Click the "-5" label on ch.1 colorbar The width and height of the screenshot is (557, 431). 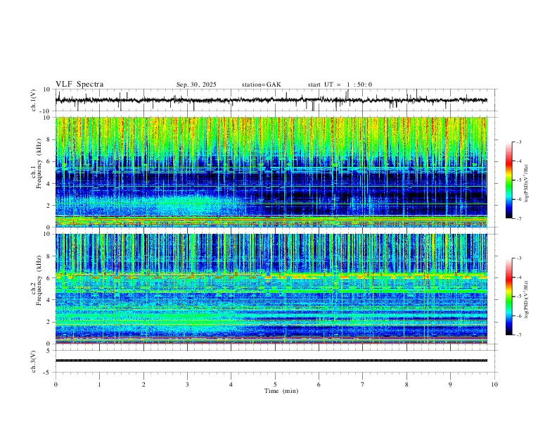click(519, 180)
